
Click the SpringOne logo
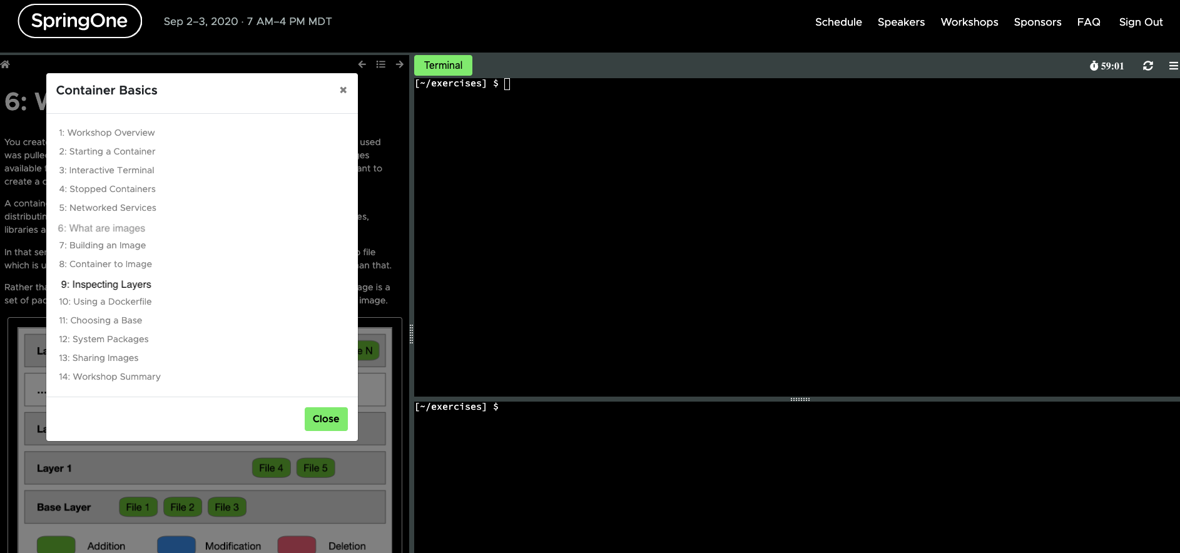pos(80,21)
